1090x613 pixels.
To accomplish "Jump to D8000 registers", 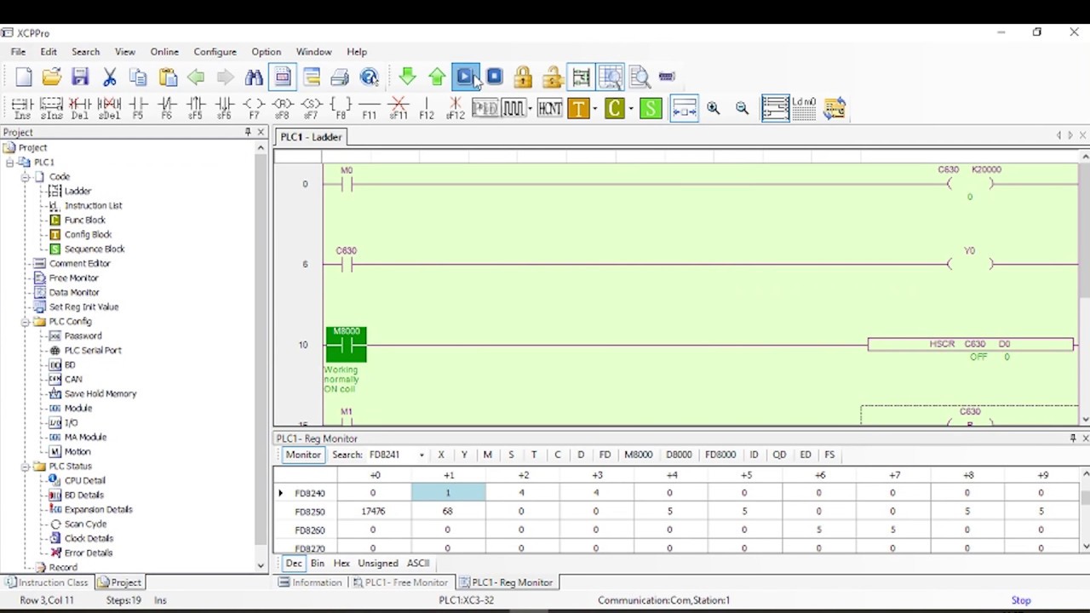I will click(x=679, y=455).
